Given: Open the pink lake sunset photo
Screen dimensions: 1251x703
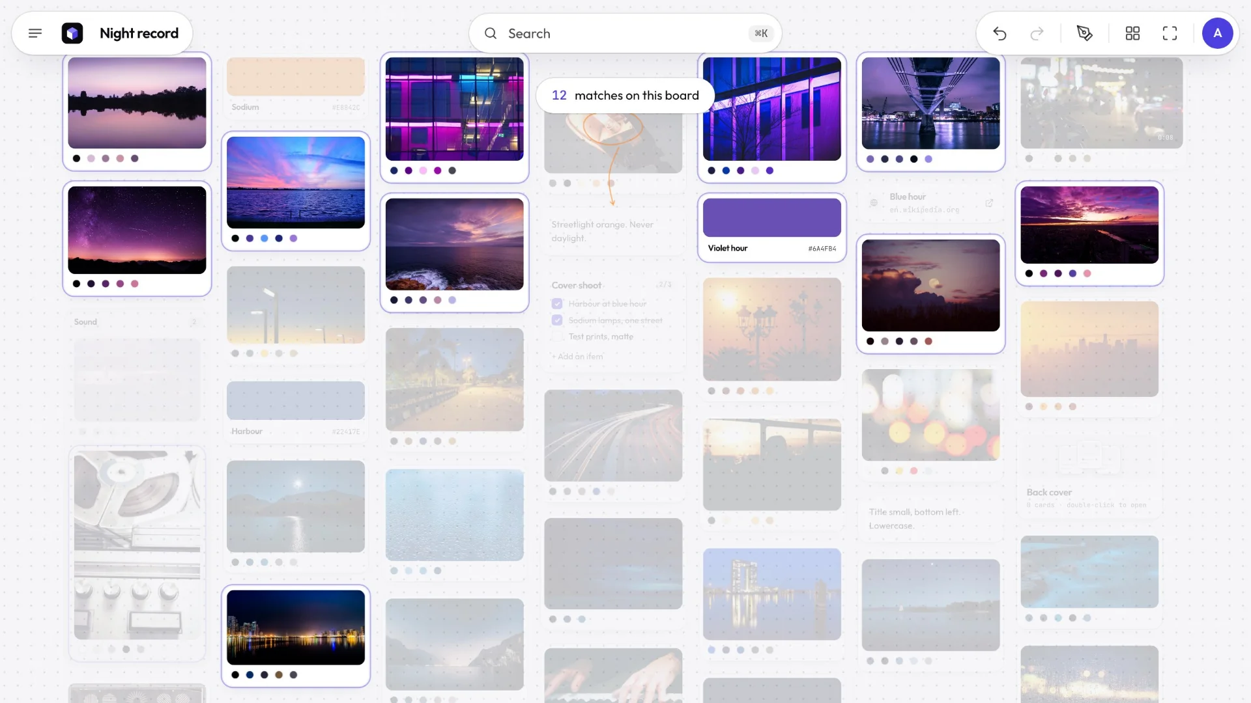Looking at the screenshot, I should 137,103.
